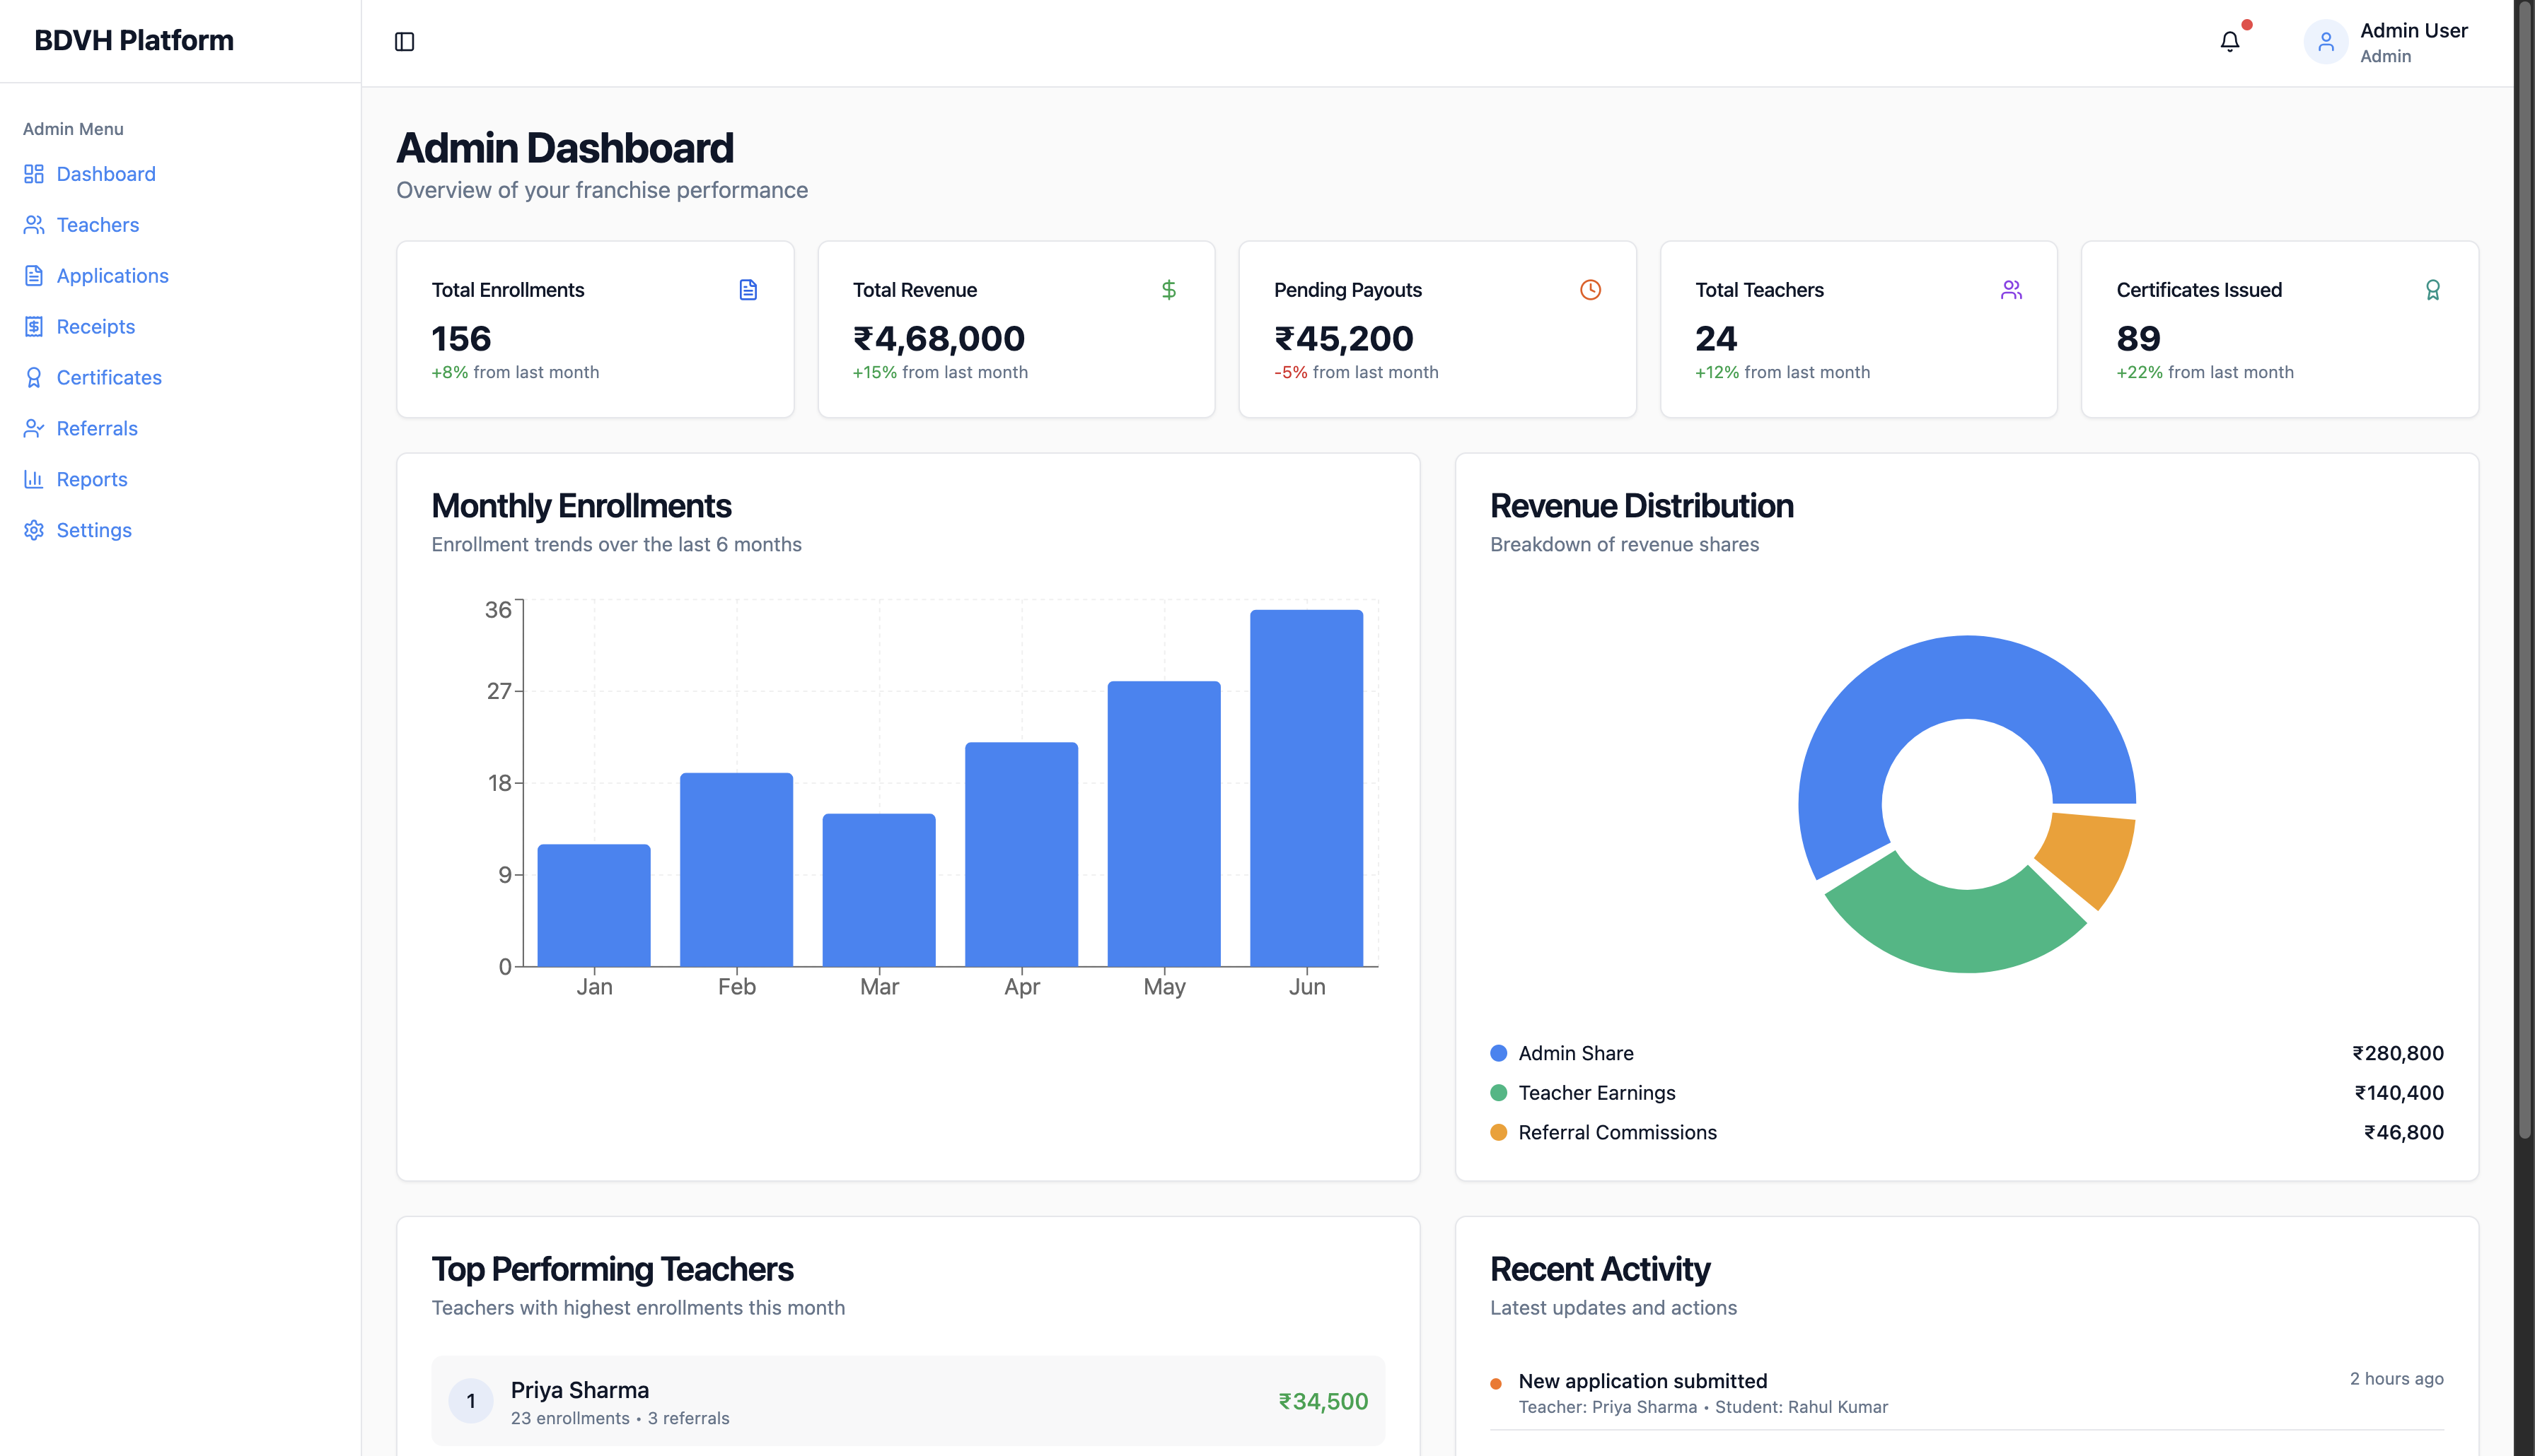The width and height of the screenshot is (2535, 1456).
Task: Click the dollar icon on Total Revenue card
Action: (1168, 290)
